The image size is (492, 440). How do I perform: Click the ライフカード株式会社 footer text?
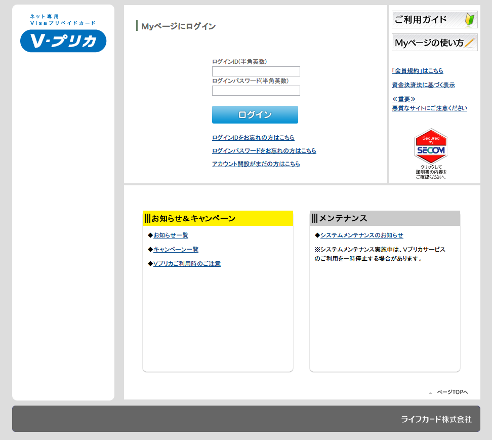(x=436, y=419)
